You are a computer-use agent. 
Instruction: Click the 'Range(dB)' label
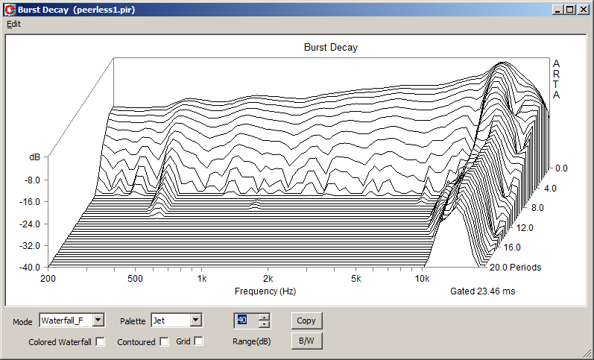[x=252, y=341]
